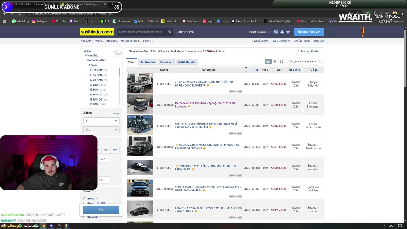
Task: Expand the Kürşat Karakılıç account menu
Action: point(259,32)
